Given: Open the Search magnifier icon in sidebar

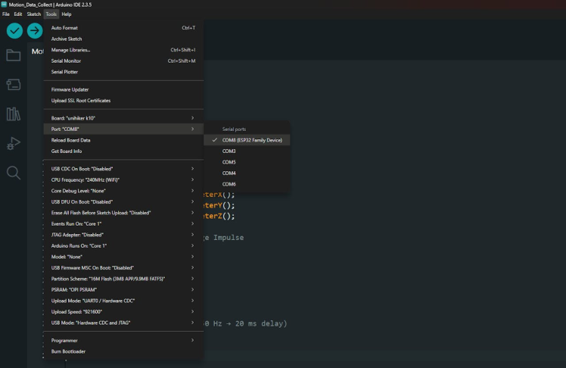Looking at the screenshot, I should (14, 173).
